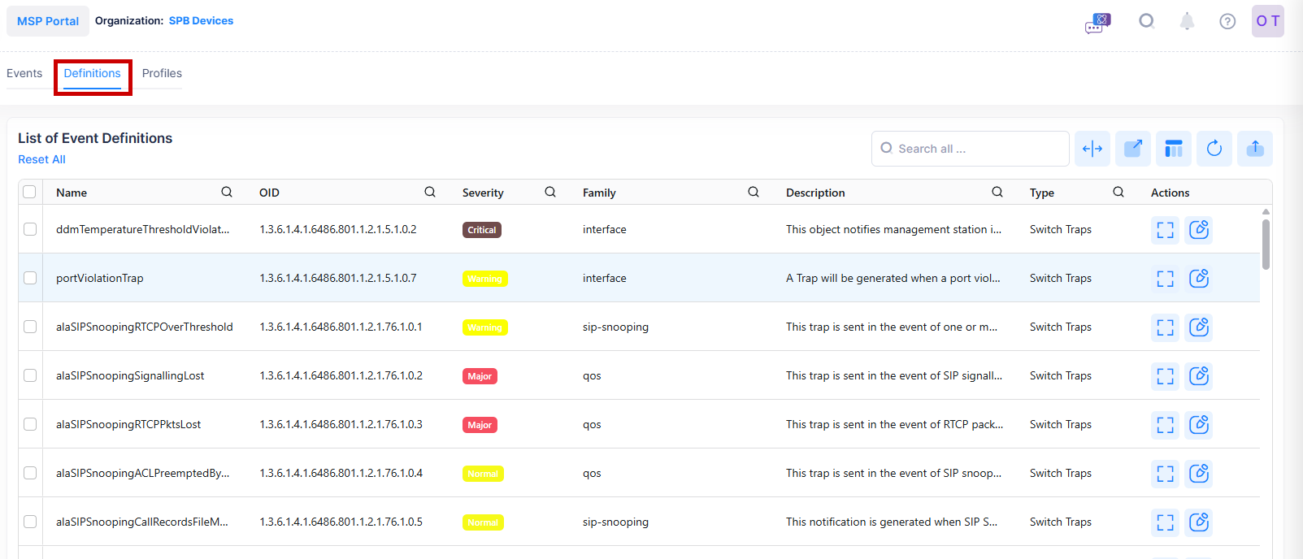This screenshot has height=559, width=1303.
Task: Click the refresh table icon
Action: (1214, 149)
